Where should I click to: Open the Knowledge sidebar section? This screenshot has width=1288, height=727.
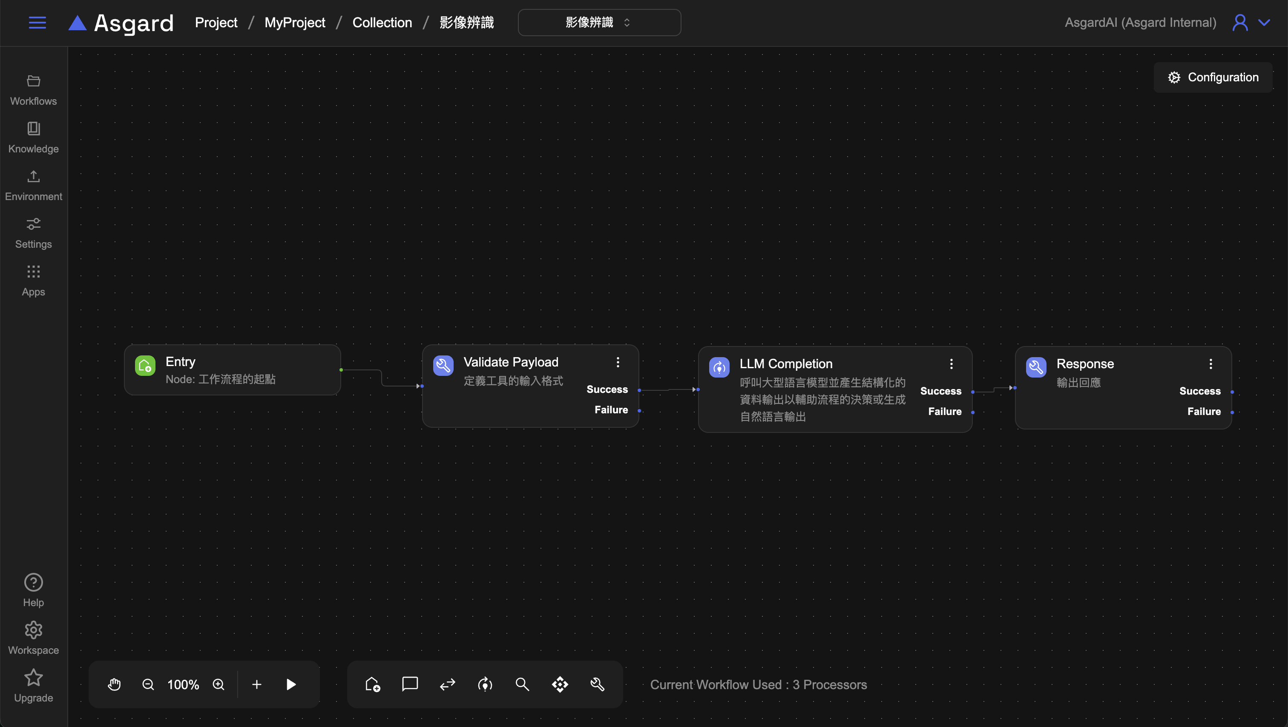click(x=34, y=137)
